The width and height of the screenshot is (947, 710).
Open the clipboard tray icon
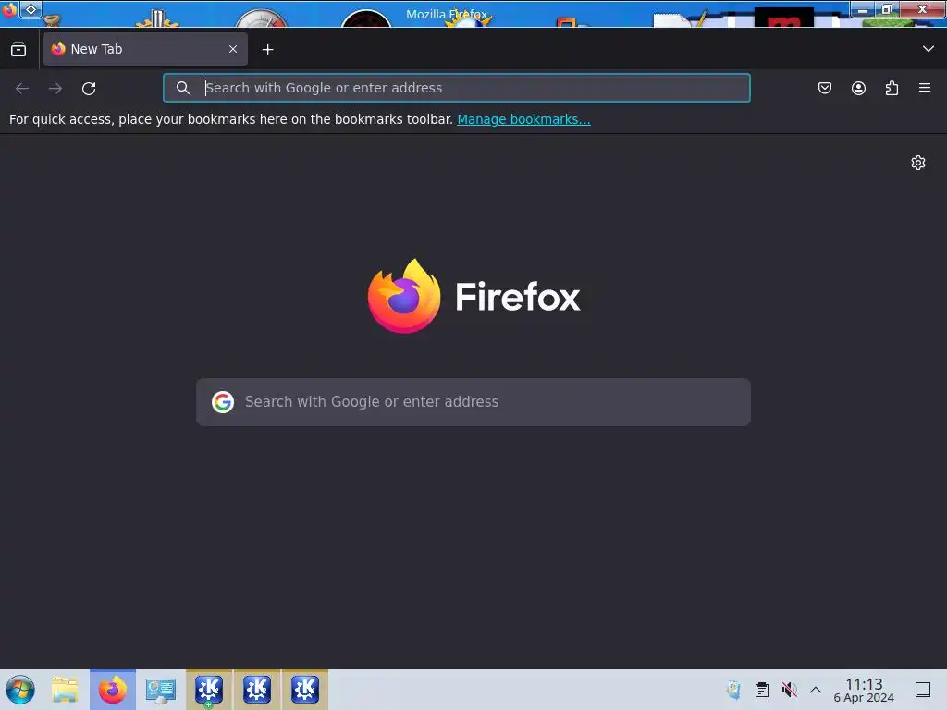(x=762, y=690)
